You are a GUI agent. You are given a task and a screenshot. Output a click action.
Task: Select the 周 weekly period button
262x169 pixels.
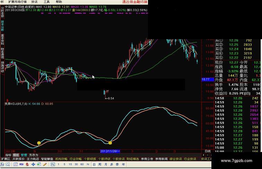100,164
